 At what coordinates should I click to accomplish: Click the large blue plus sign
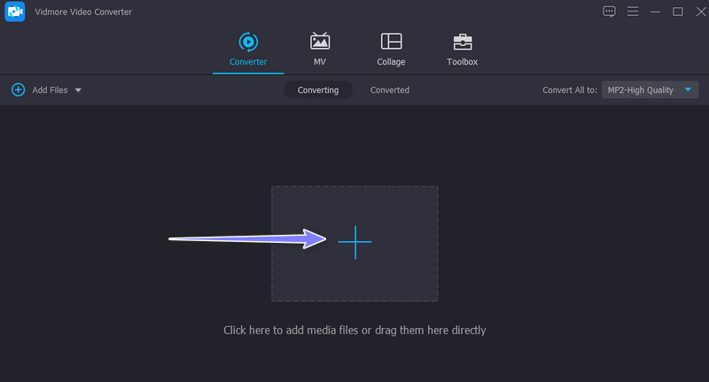point(354,243)
